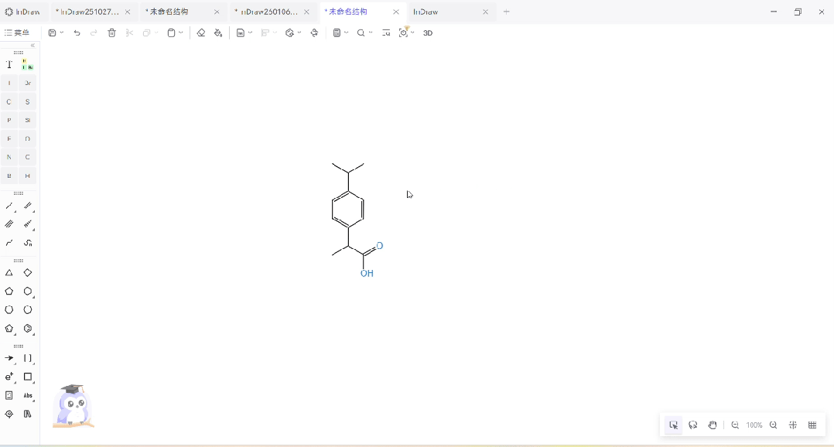Click the undo button

pos(77,33)
